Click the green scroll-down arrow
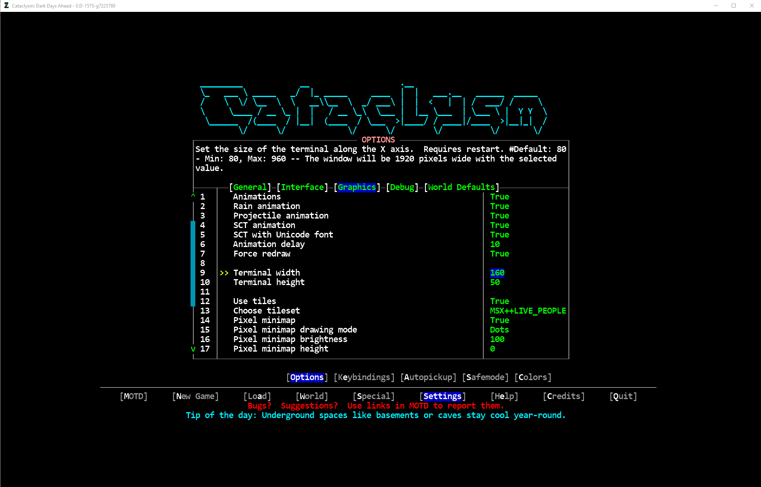This screenshot has width=761, height=487. point(193,349)
